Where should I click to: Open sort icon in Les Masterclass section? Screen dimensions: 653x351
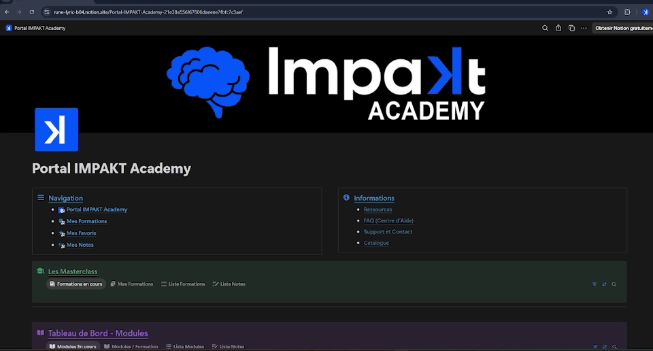[604, 284]
